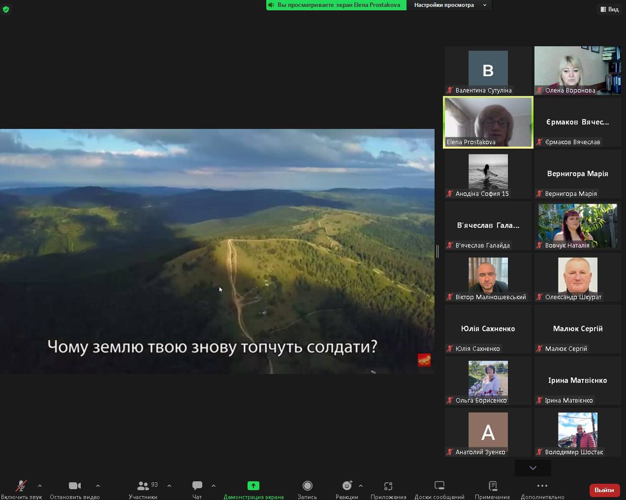Show more participants with the down chevron
Viewport: 626px width, 500px height.
pos(532,468)
